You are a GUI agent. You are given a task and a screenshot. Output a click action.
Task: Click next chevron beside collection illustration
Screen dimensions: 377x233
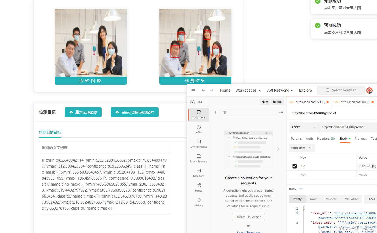278,149
